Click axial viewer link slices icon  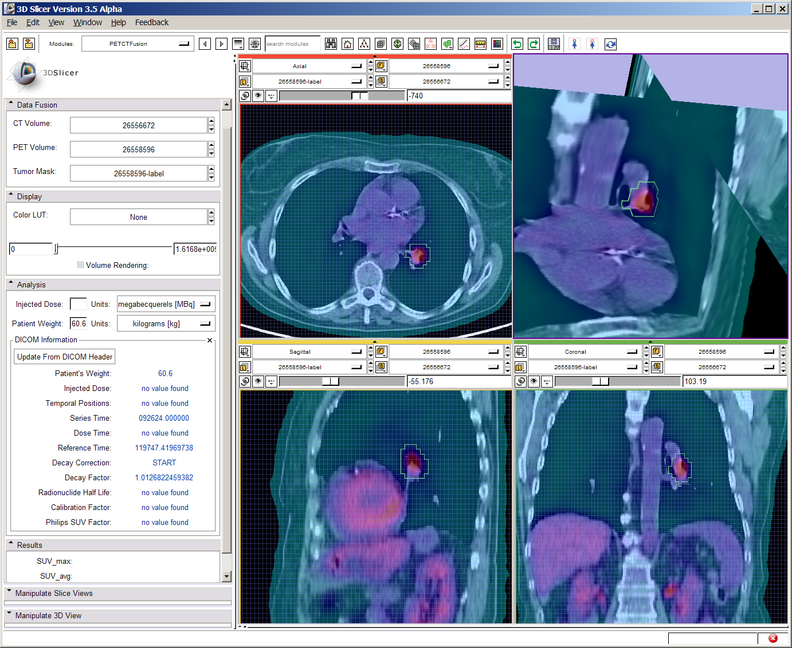(x=245, y=96)
